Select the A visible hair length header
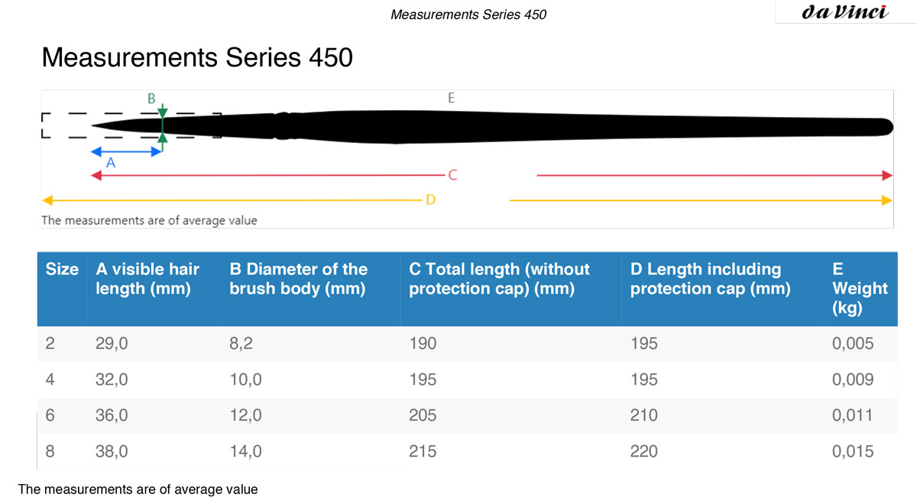Viewport: 917px width, 504px height. click(x=147, y=279)
